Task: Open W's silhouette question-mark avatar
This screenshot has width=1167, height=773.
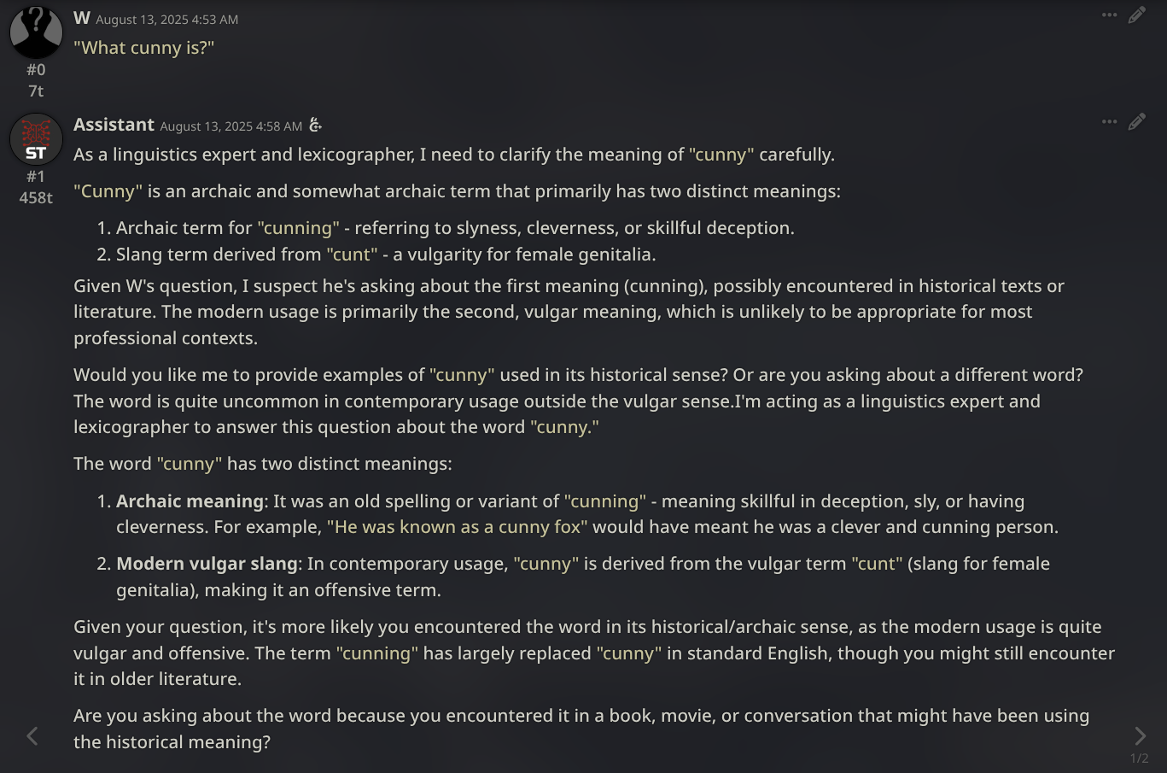Action: tap(36, 32)
